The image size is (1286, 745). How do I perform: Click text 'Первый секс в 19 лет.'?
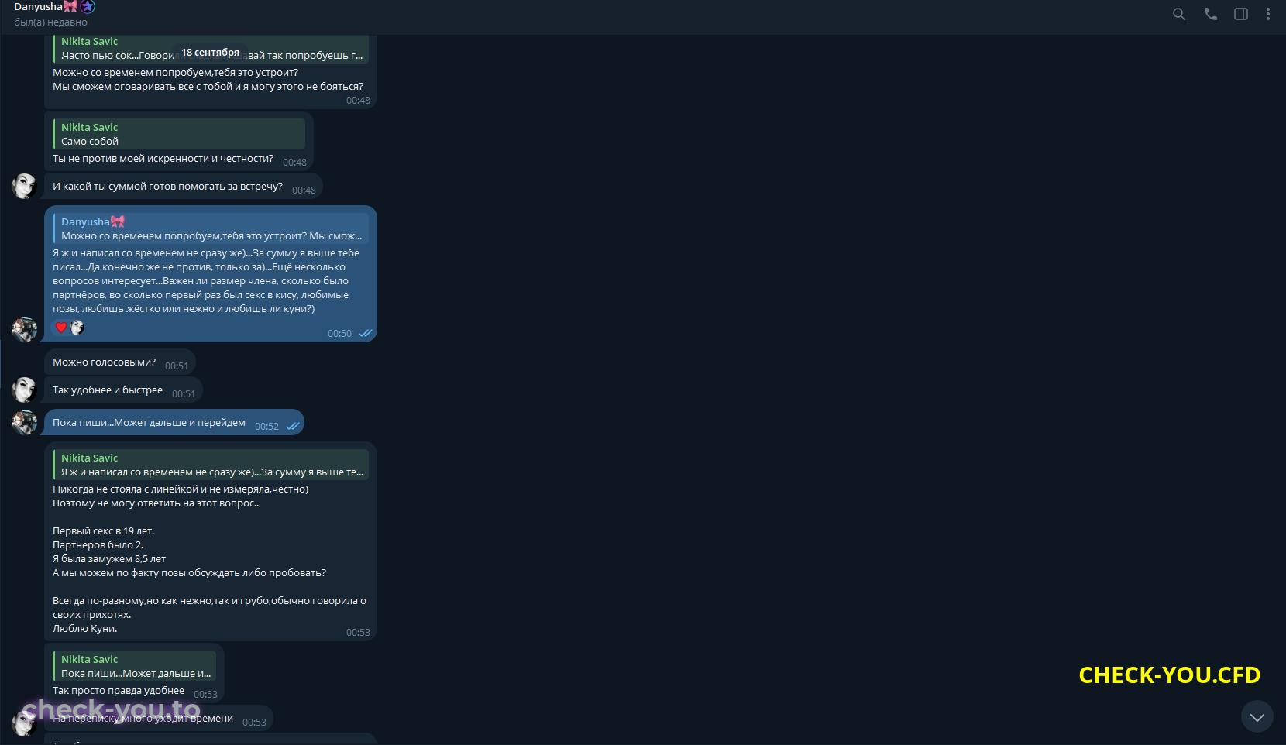(103, 530)
